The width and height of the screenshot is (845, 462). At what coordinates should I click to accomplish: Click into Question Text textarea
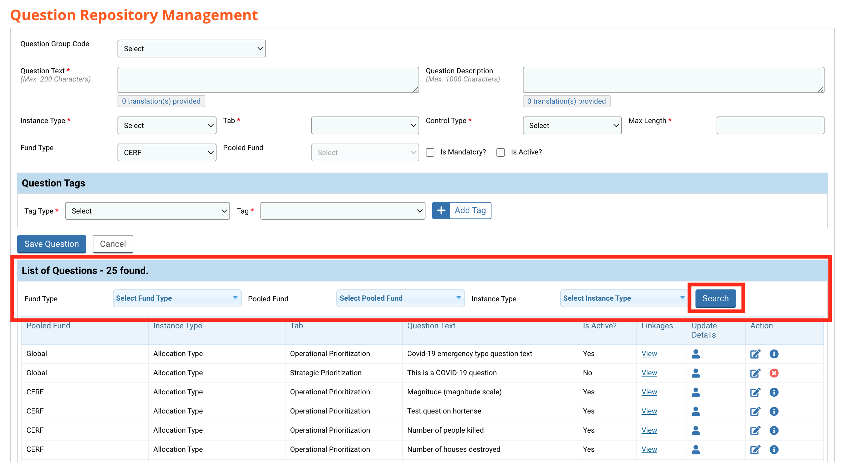click(x=268, y=80)
